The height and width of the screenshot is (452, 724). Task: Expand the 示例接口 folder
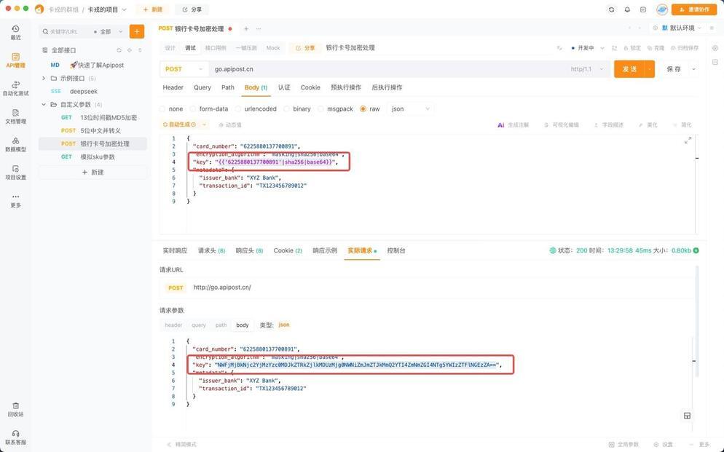pos(44,79)
